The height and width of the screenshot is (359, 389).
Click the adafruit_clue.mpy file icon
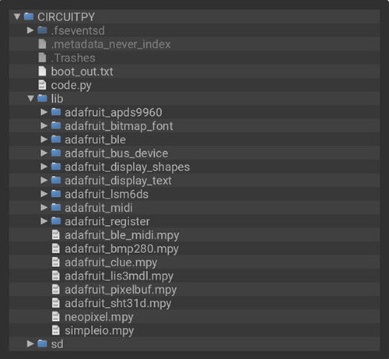tap(56, 262)
